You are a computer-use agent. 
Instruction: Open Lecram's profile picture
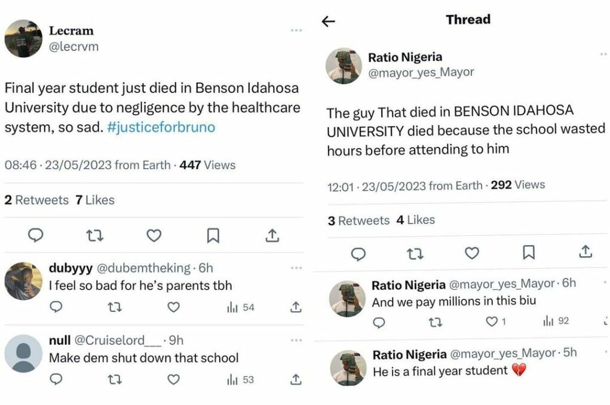tap(23, 39)
